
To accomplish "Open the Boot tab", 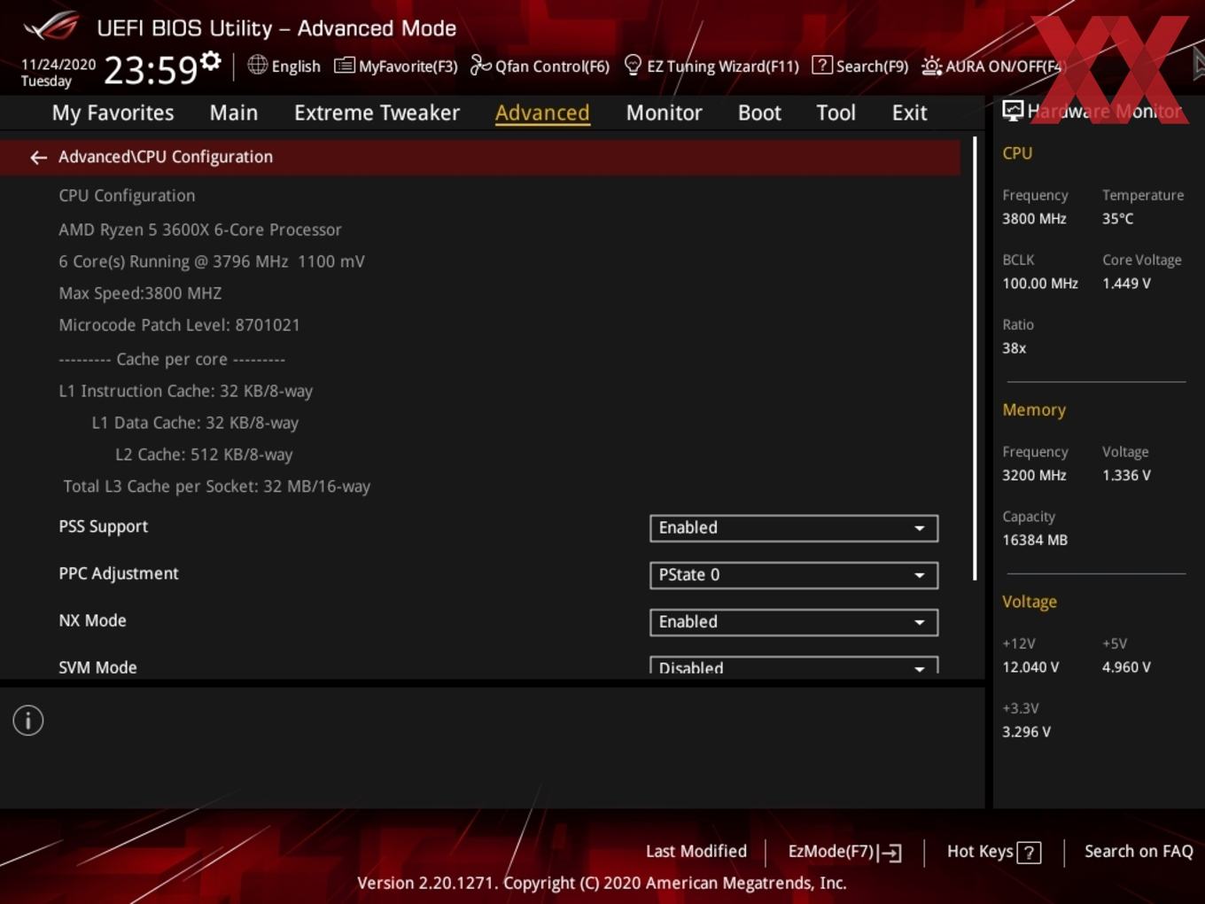I will pyautogui.click(x=759, y=113).
